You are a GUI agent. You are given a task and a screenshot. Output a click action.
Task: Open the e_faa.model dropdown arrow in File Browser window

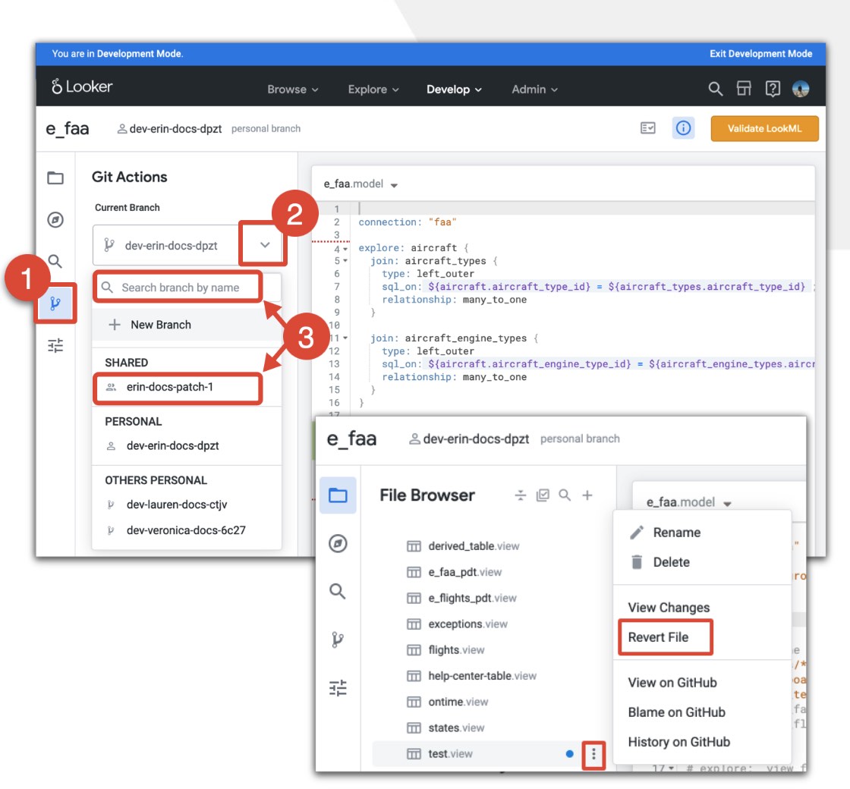click(727, 504)
